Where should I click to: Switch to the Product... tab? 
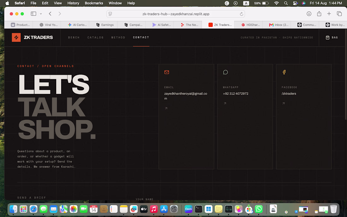click(20, 25)
